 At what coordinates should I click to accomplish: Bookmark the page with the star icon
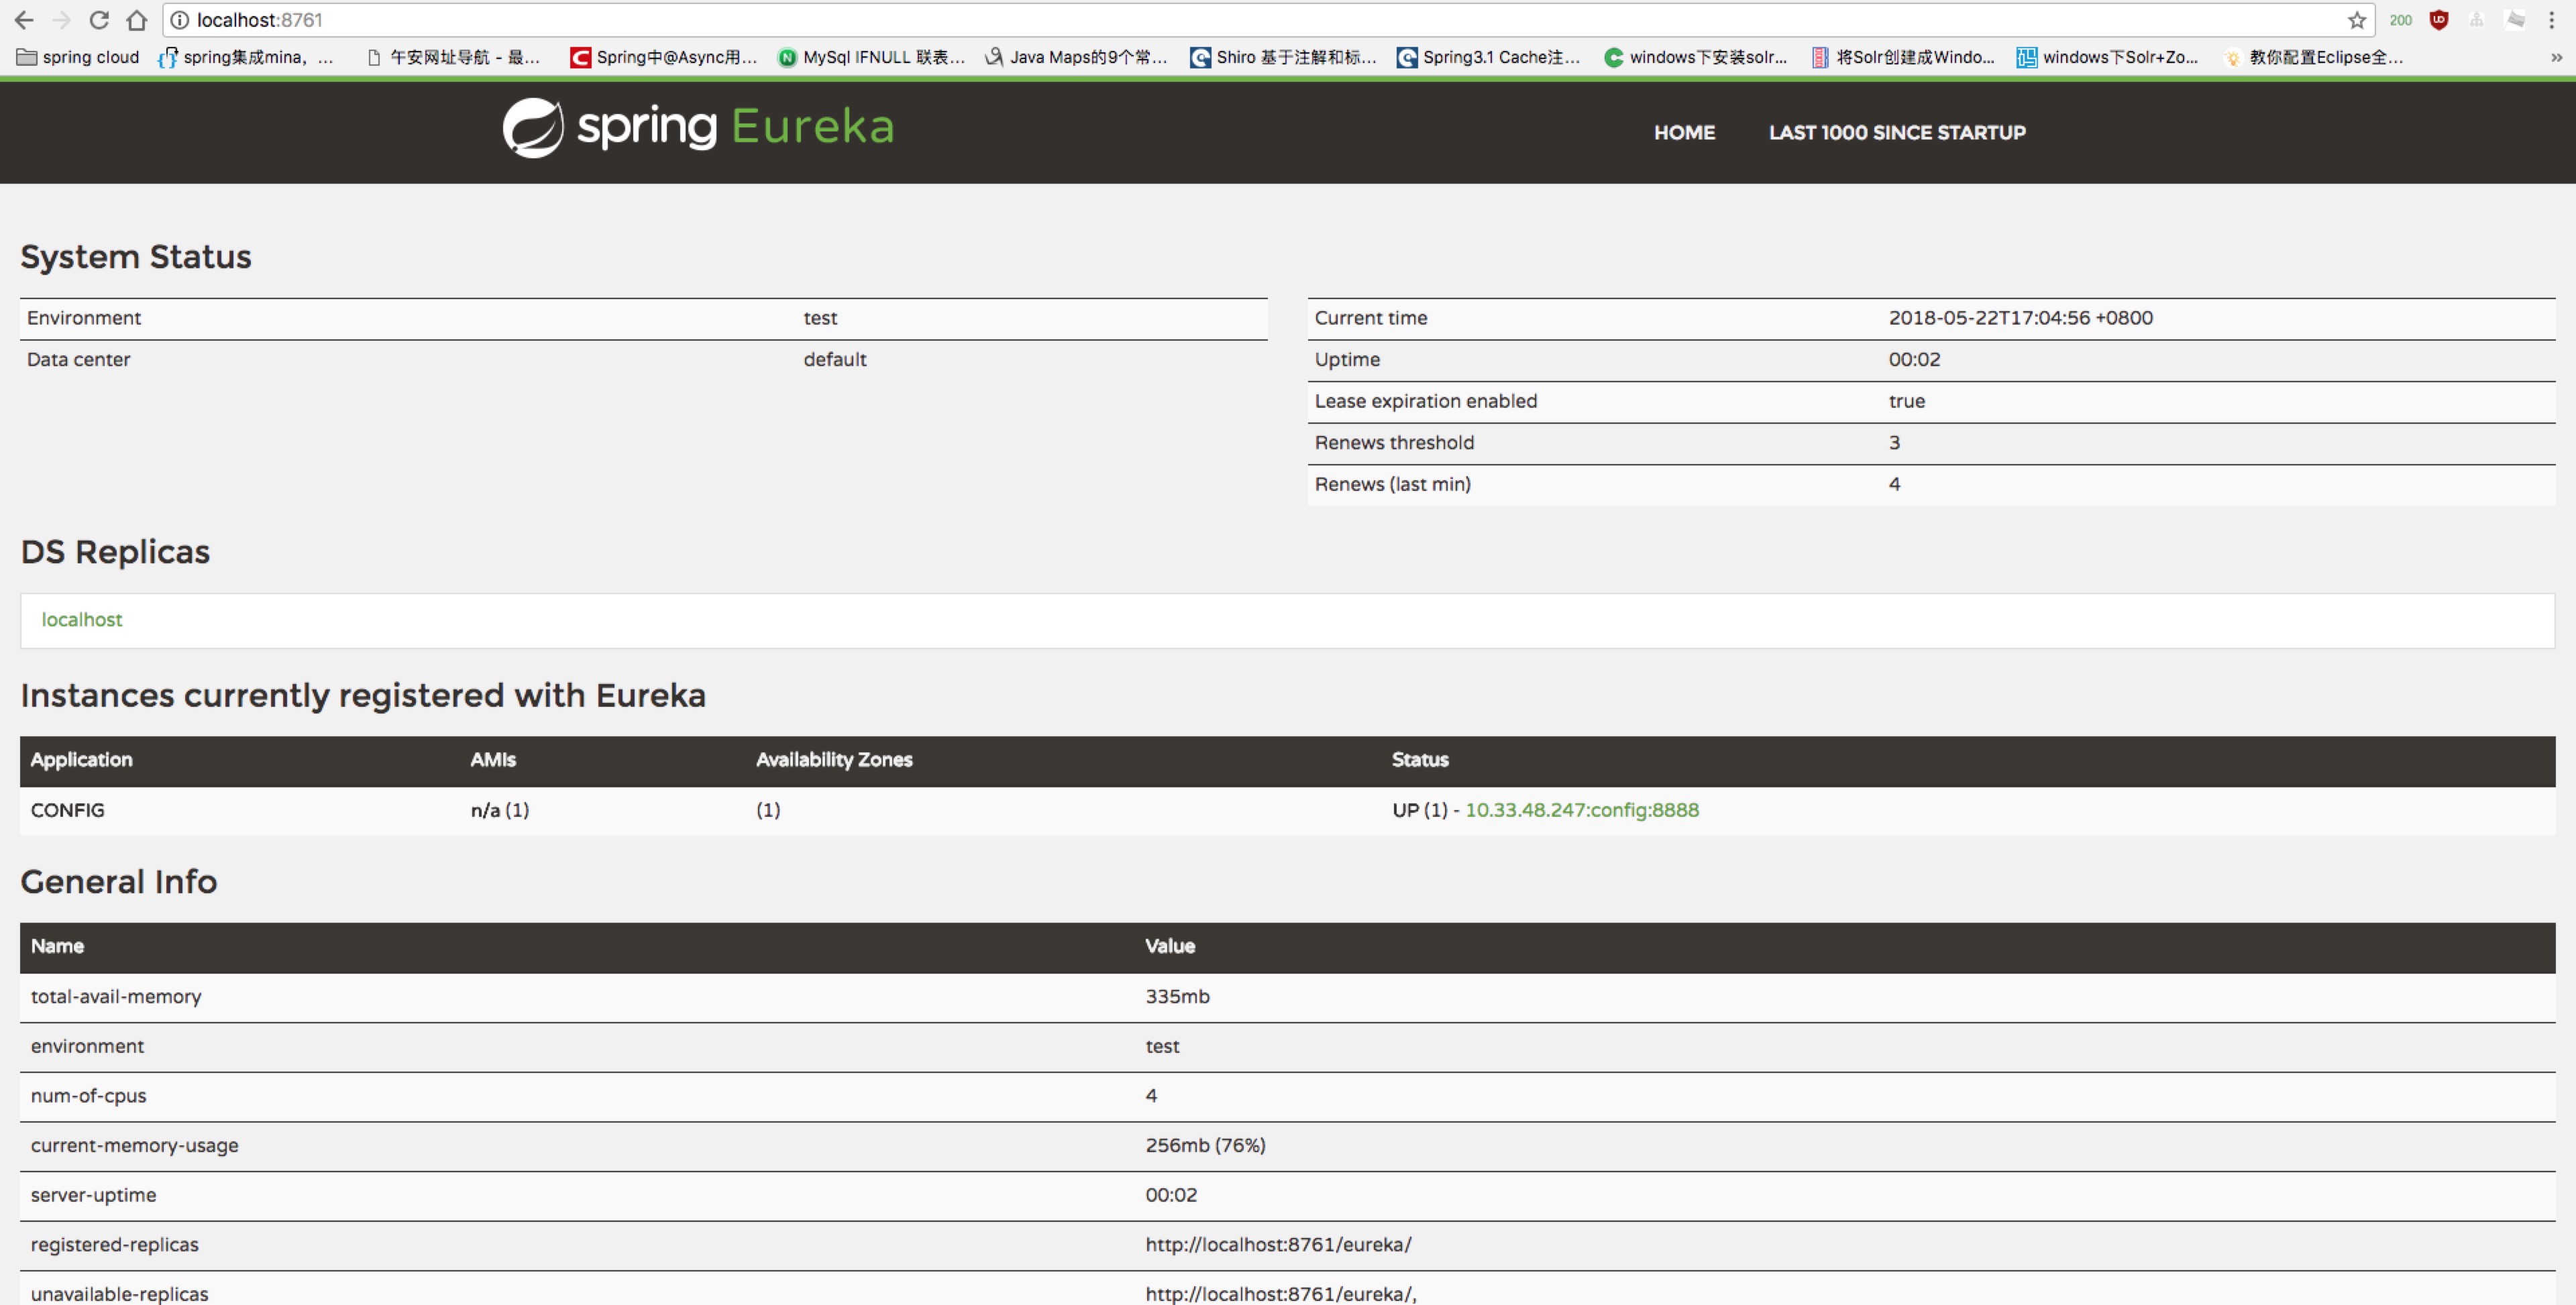click(x=2357, y=20)
